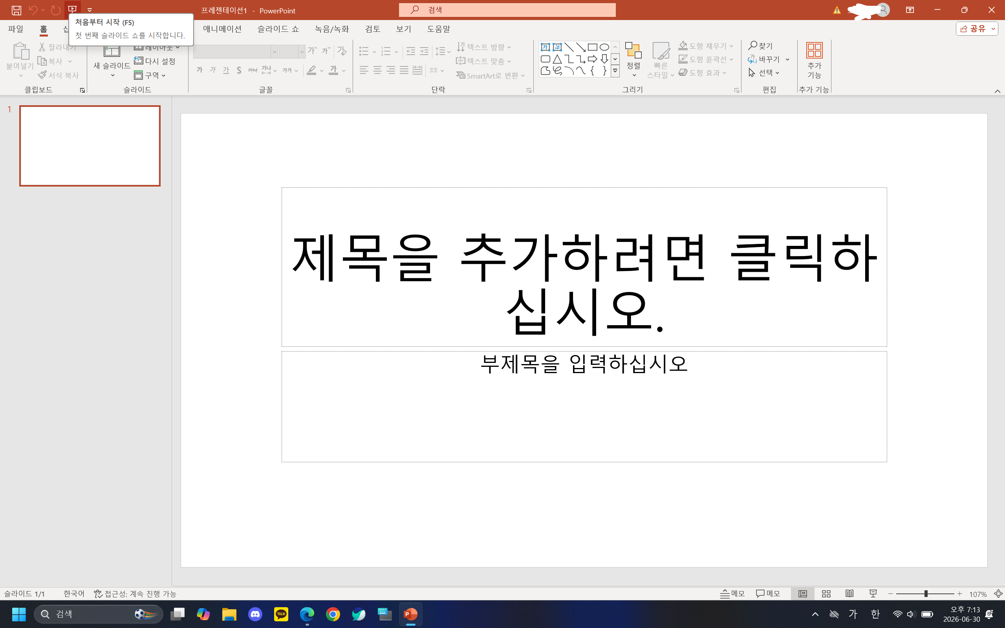Open Chrome from the taskbar
The width and height of the screenshot is (1005, 628).
pos(333,614)
